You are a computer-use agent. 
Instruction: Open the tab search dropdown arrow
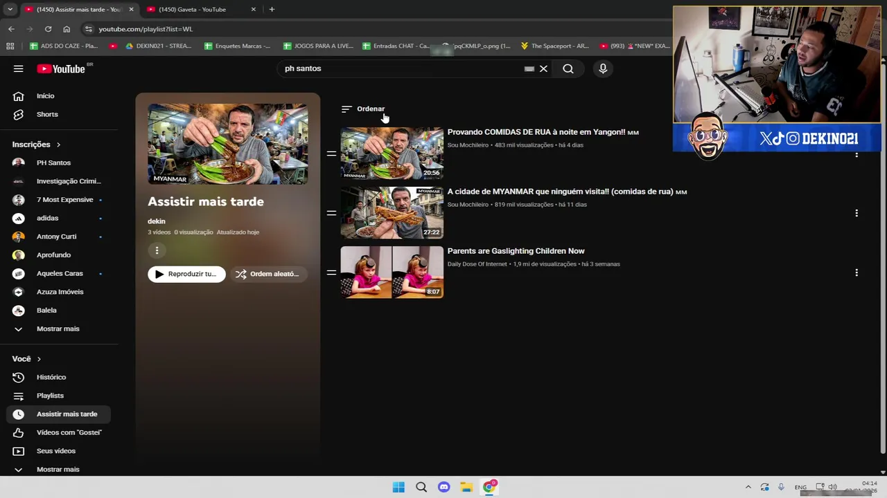[x=10, y=10]
